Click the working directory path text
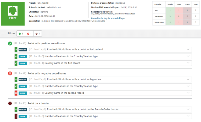The image size is (201, 122). (113, 14)
